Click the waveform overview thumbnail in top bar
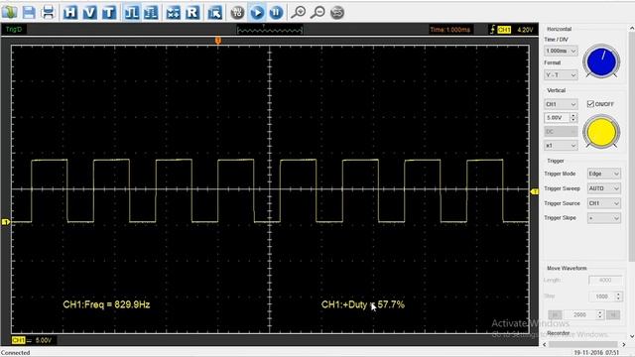Viewport: 635px width, 357px height. click(x=270, y=30)
